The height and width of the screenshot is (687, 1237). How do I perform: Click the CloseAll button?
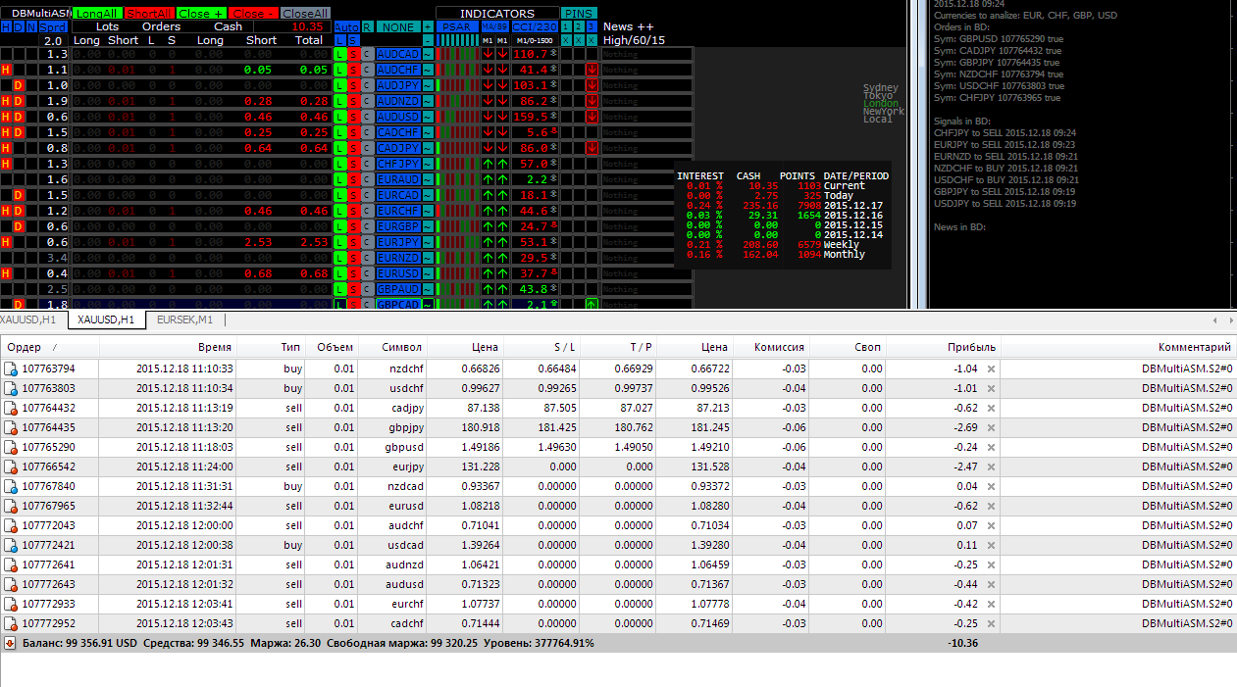pyautogui.click(x=306, y=14)
